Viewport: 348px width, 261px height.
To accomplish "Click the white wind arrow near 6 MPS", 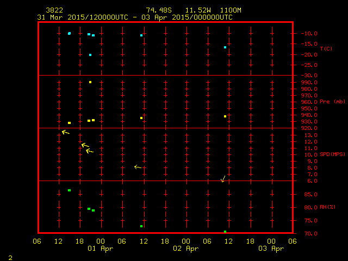I will [x=223, y=179].
